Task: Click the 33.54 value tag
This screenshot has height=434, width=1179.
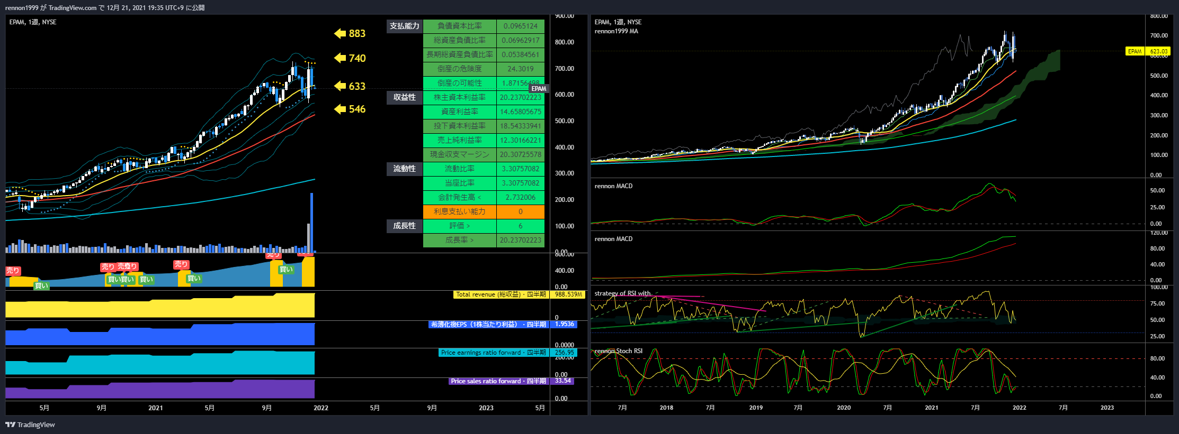Action: (562, 381)
